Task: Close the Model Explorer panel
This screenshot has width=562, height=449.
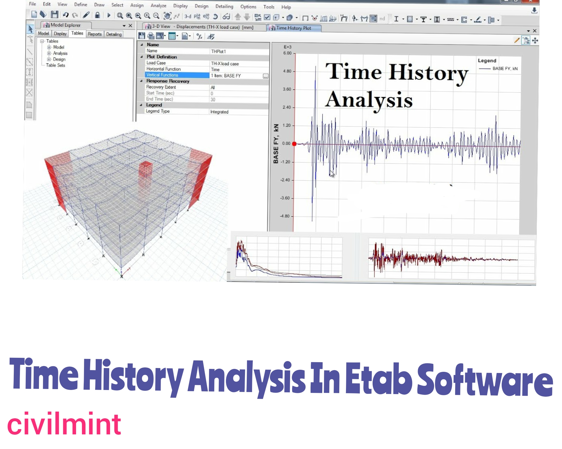Action: 130,25
